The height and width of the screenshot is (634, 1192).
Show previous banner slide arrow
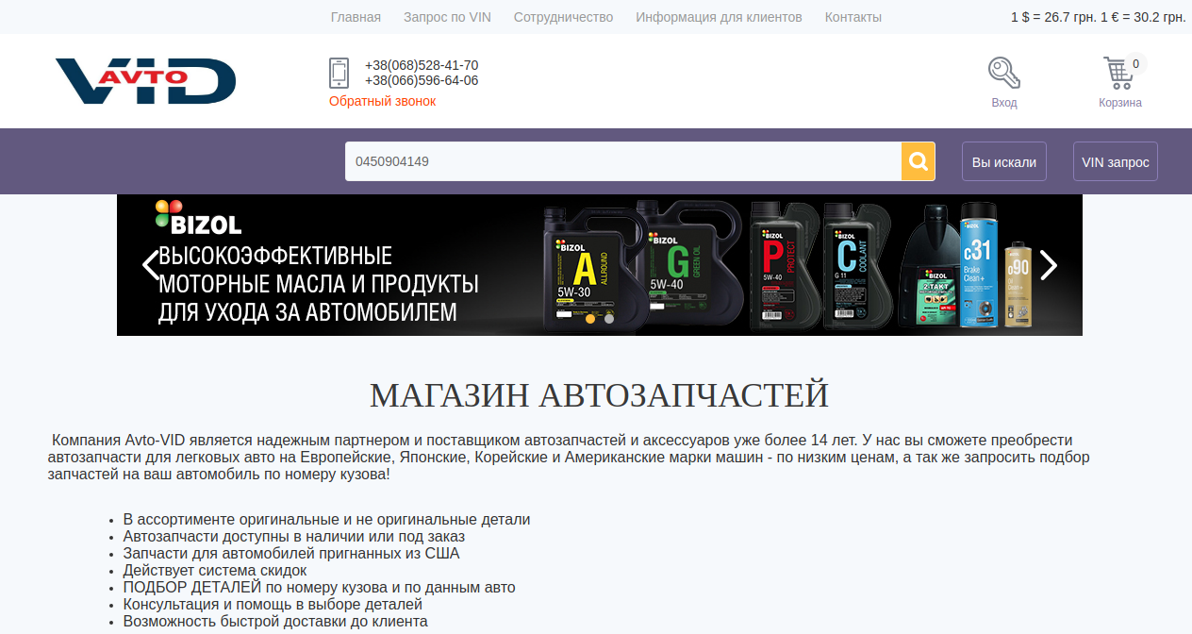tap(150, 265)
